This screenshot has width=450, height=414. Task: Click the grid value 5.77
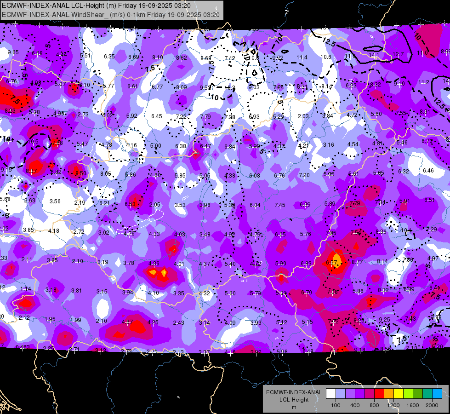108,86
